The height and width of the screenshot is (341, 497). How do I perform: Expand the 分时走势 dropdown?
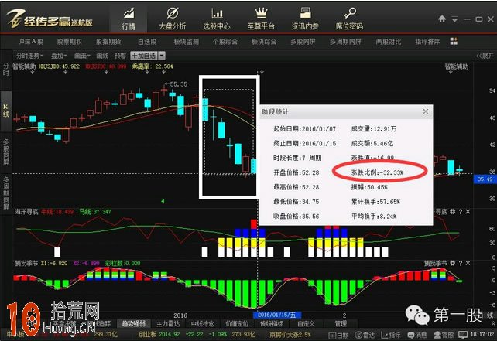[29, 56]
